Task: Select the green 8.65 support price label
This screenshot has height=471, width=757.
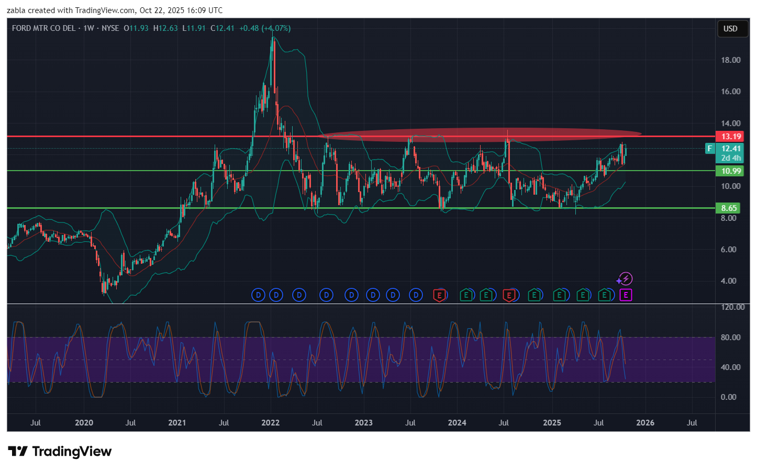Action: click(729, 208)
